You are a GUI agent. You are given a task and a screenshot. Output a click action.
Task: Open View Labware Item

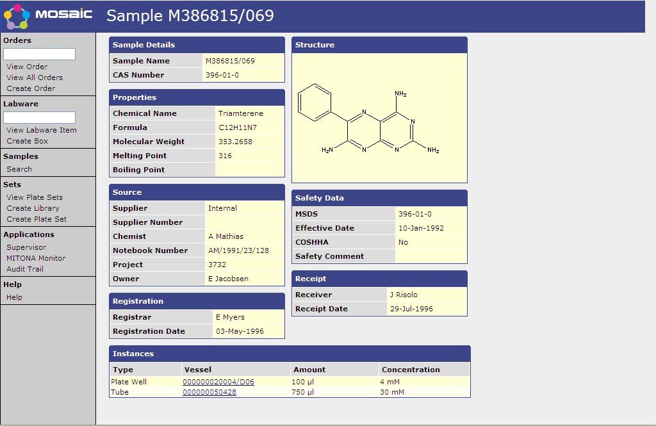tap(43, 130)
